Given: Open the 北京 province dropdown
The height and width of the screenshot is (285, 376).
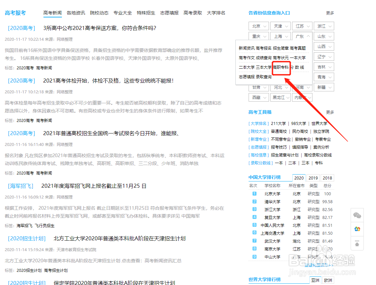Looking at the screenshot, I should (x=258, y=26).
